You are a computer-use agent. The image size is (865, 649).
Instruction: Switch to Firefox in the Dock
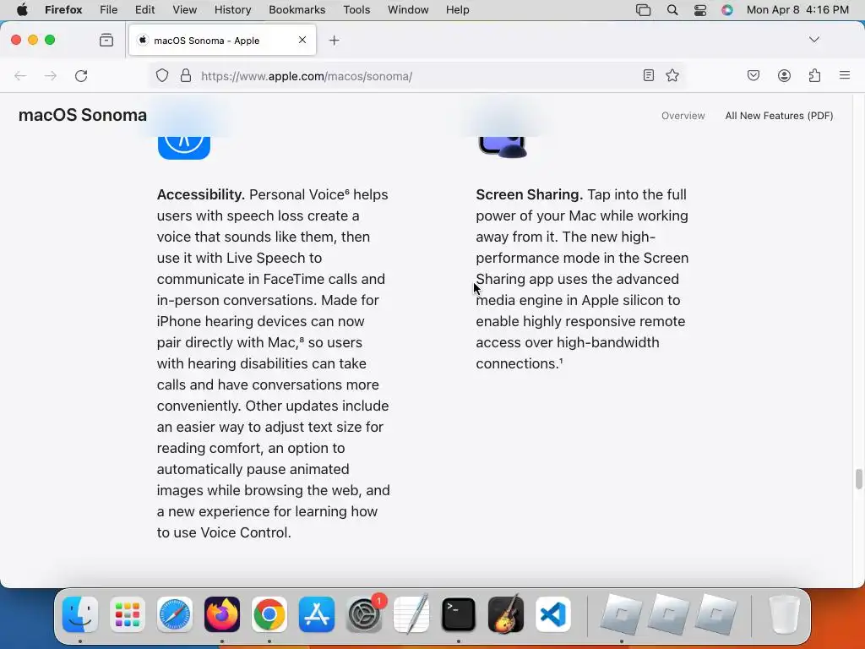[222, 614]
